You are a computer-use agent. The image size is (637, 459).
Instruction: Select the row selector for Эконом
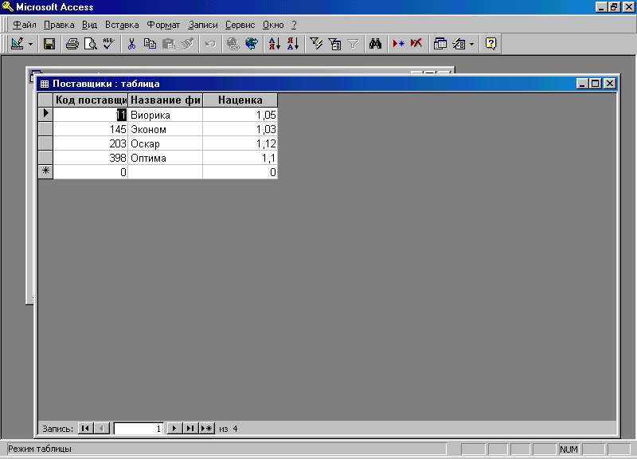tap(45, 129)
